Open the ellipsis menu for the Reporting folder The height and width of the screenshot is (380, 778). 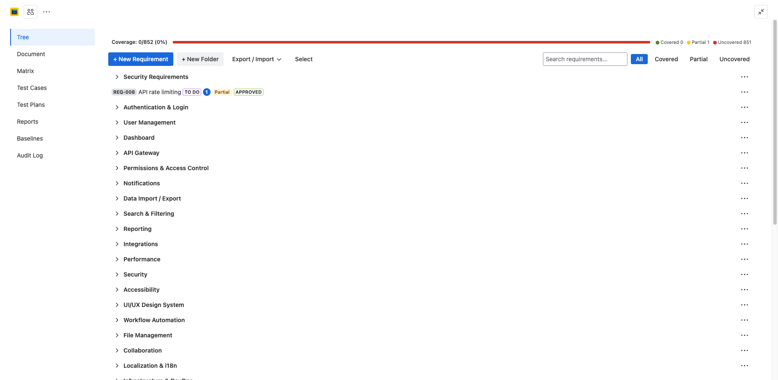point(745,228)
